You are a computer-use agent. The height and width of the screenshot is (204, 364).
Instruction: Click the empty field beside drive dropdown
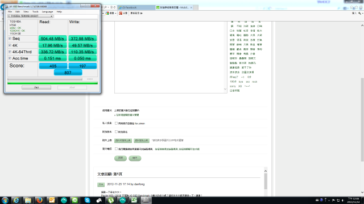pos(76,16)
